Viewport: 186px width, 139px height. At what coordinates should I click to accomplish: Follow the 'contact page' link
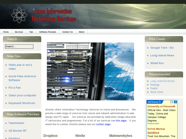point(103,124)
